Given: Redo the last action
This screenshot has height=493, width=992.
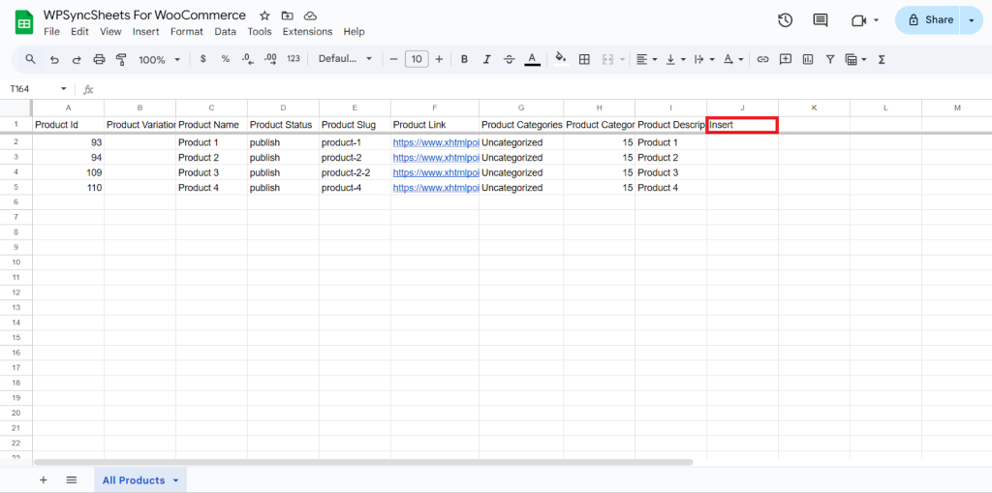Looking at the screenshot, I should (x=77, y=59).
